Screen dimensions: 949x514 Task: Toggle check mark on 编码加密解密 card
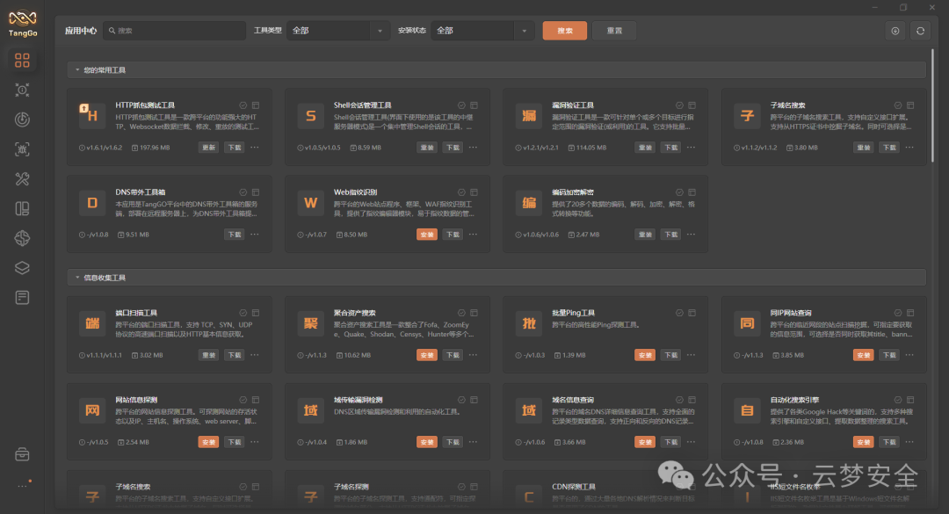679,192
